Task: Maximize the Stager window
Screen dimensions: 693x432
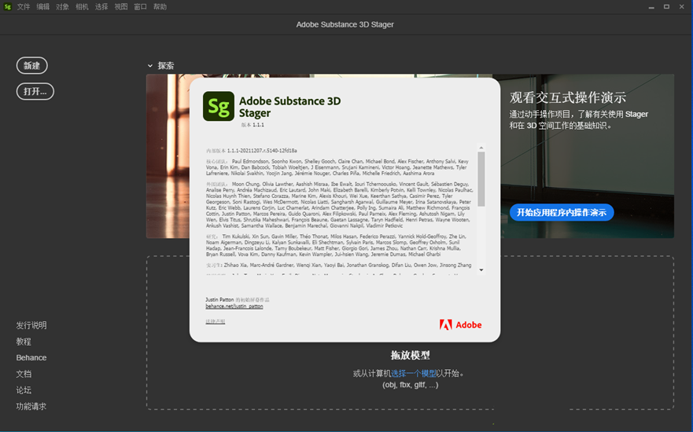Action: (666, 6)
